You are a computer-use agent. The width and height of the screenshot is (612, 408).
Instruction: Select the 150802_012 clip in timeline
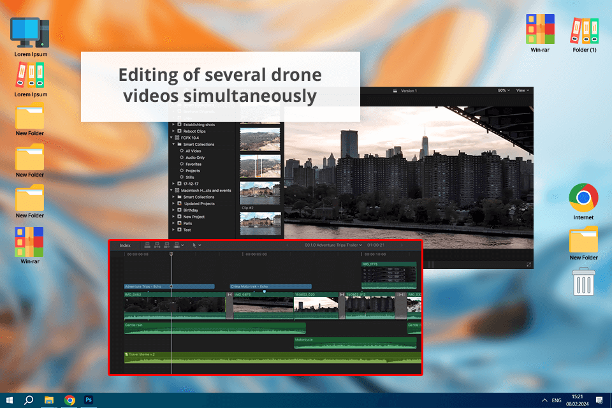pyautogui.click(x=370, y=306)
